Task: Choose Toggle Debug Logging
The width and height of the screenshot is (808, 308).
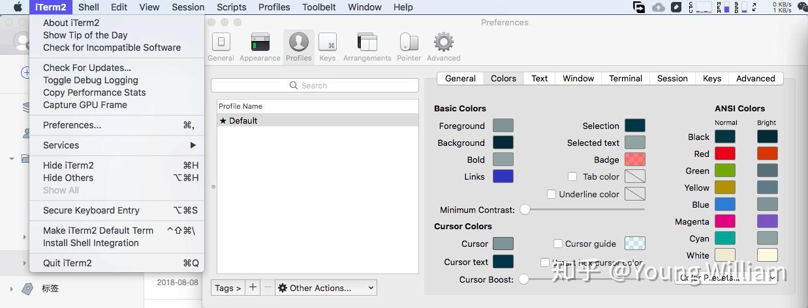Action: pyautogui.click(x=117, y=80)
